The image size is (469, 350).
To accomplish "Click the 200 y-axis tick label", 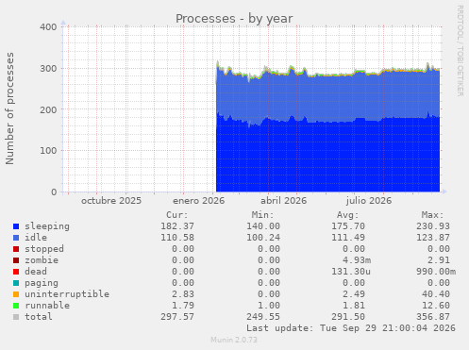I will click(x=48, y=109).
